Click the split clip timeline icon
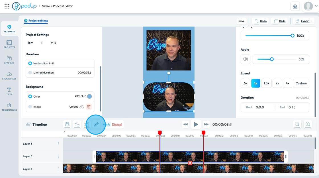This screenshot has height=178, width=319. pyautogui.click(x=77, y=124)
